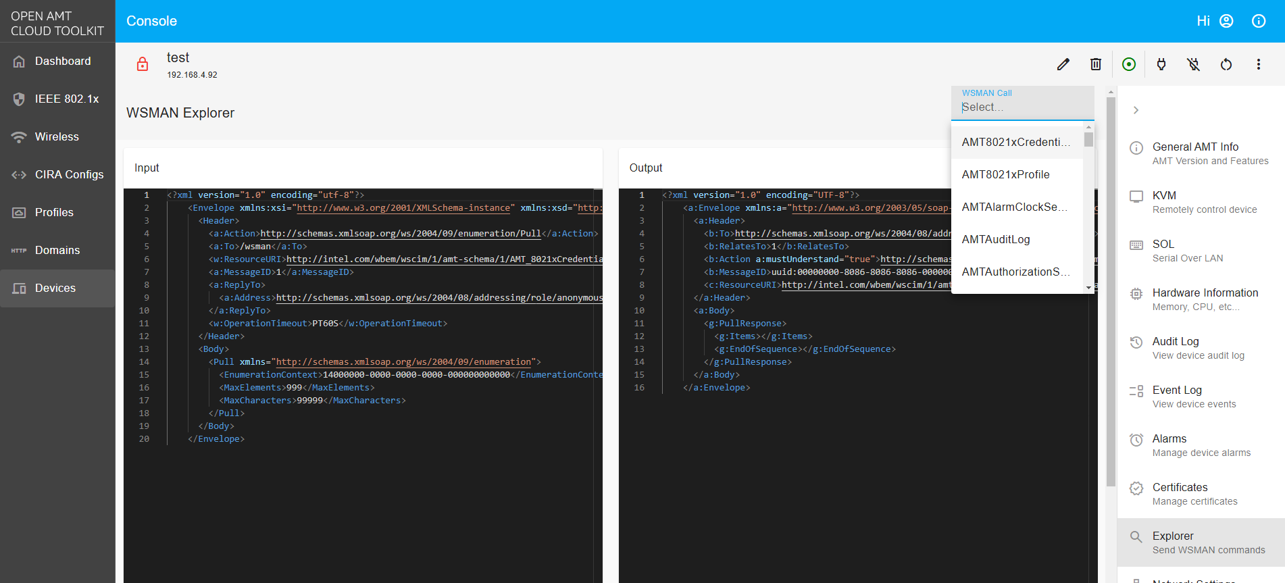1285x583 pixels.
Task: Click the green circle status icon
Action: click(x=1129, y=64)
